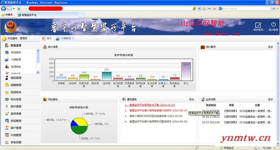Open 收藏夹 favorites in Internet Explorer
This screenshot has height=150, width=280.
[x=7, y=15]
